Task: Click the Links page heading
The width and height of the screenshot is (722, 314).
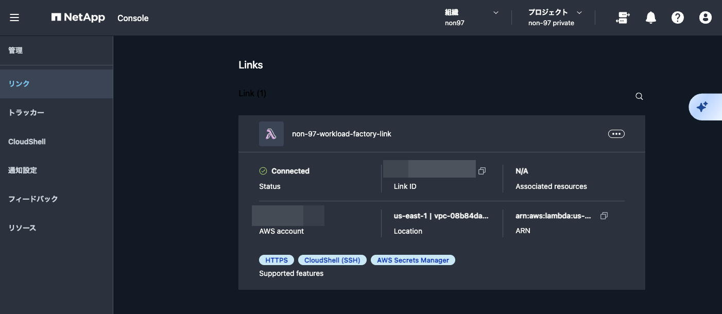Action: pos(251,65)
